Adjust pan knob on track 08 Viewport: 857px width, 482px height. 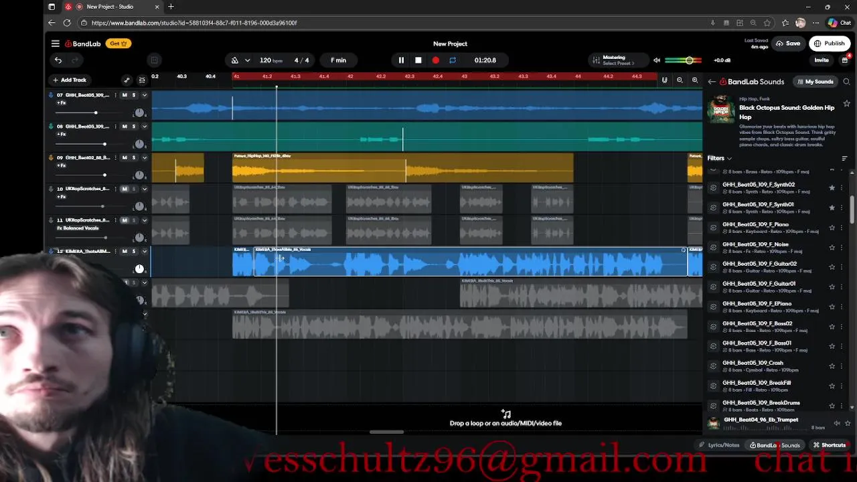139,144
